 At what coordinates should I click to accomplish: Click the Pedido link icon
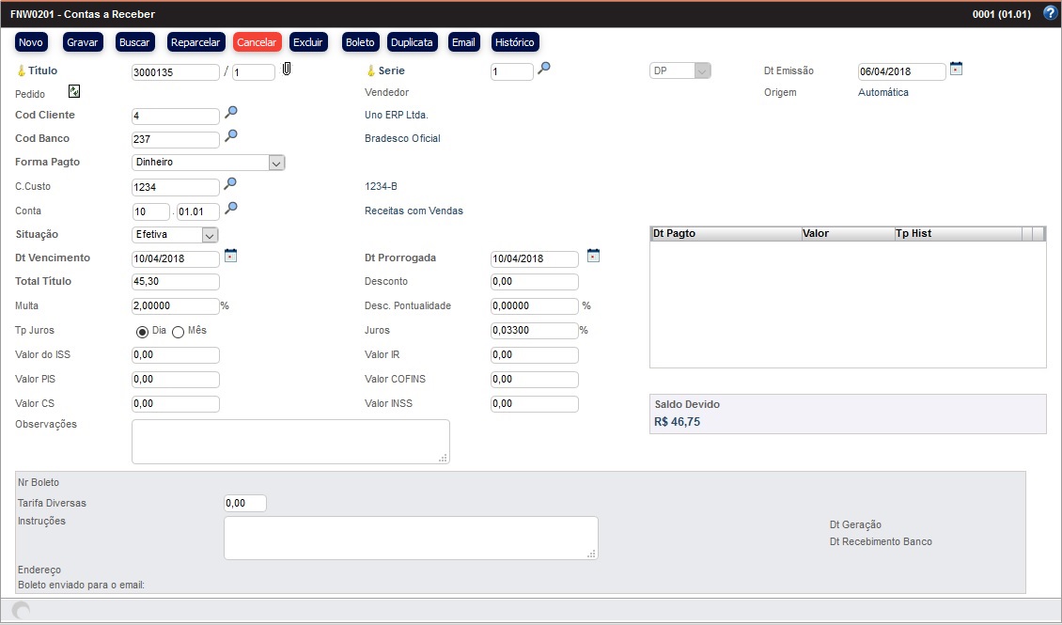(x=74, y=91)
